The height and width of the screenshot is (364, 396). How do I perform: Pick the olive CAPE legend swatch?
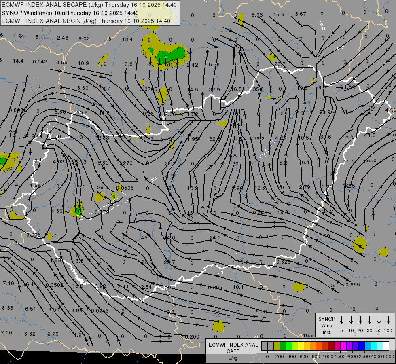point(277,346)
